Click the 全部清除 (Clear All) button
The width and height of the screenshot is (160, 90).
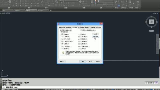tap(95, 37)
